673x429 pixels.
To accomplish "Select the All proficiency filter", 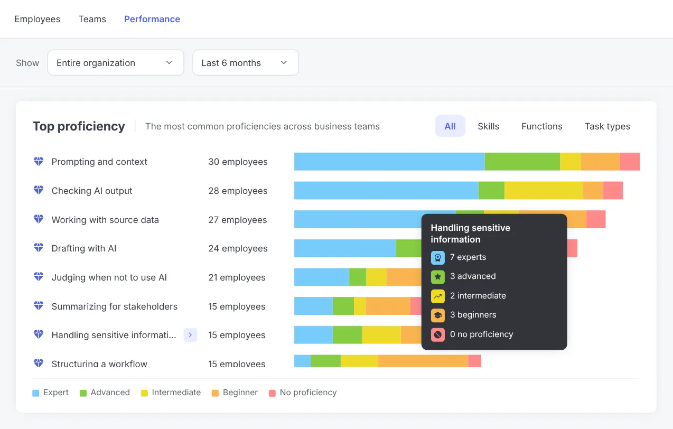I will coord(450,126).
